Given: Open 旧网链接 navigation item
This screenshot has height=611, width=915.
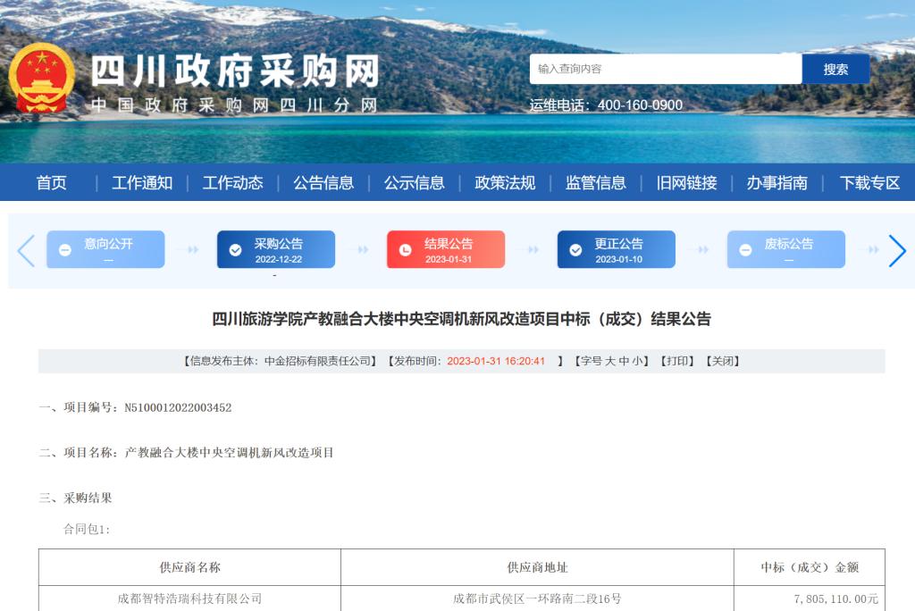Looking at the screenshot, I should [686, 182].
